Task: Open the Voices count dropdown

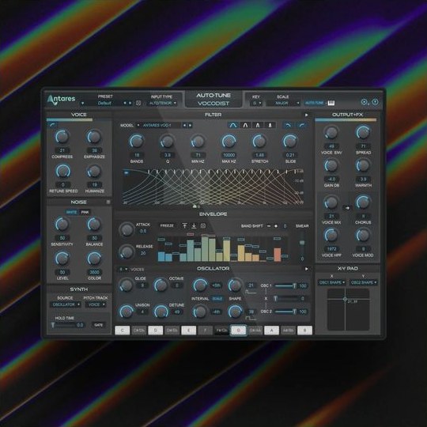Action: point(123,270)
